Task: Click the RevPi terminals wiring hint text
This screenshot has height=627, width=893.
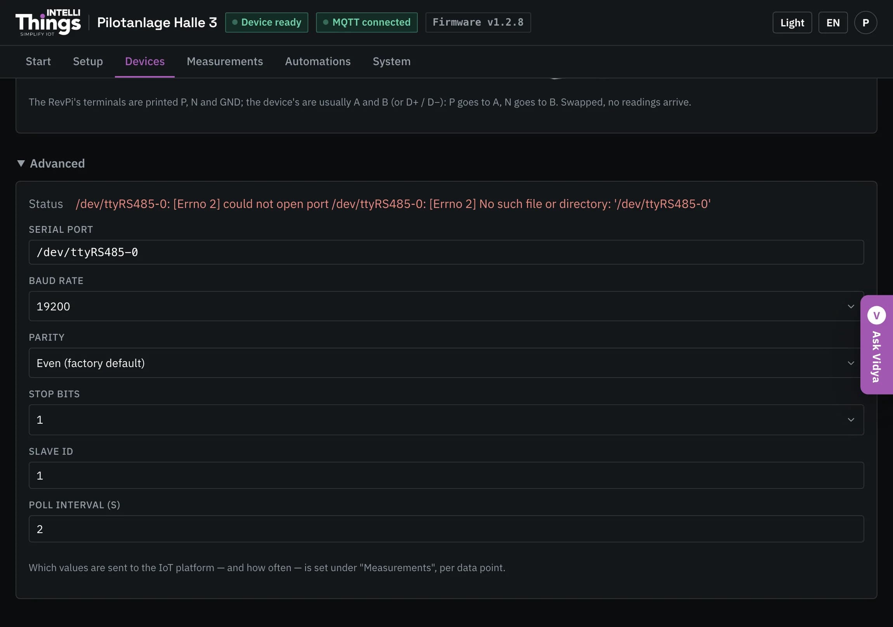Action: coord(360,102)
